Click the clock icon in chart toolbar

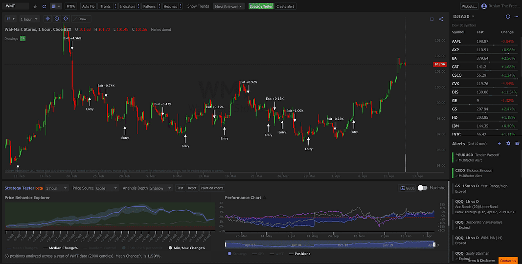coord(57,19)
